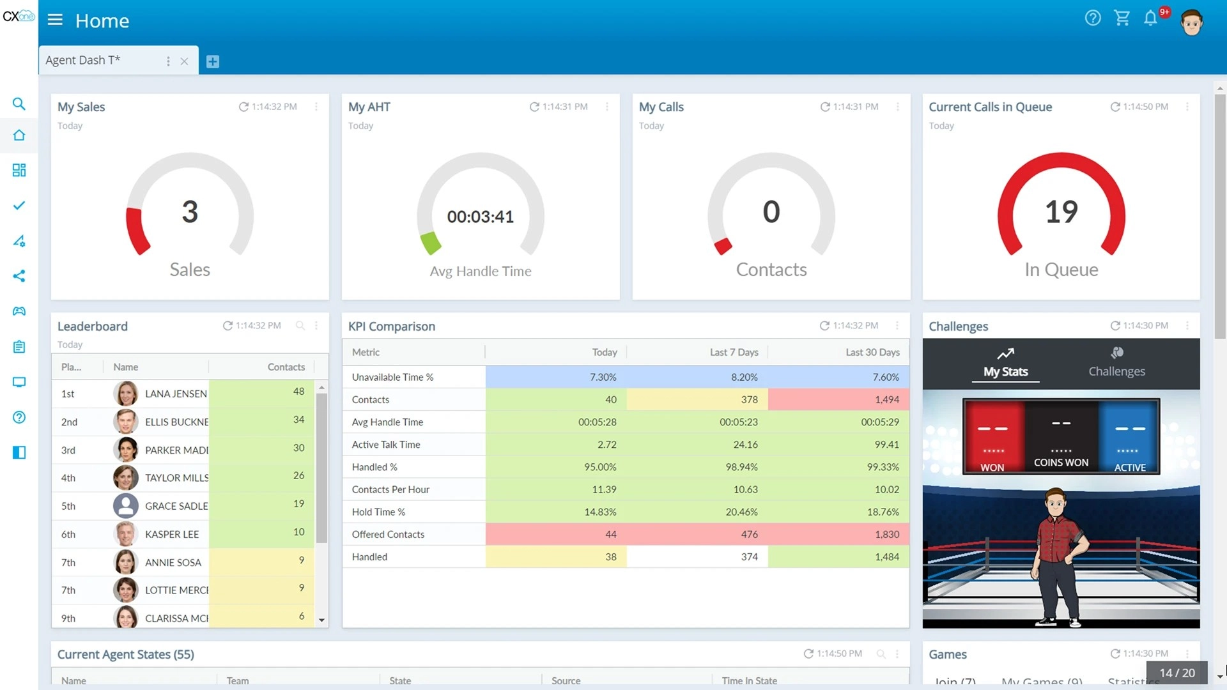Open the KPI Comparison options menu
Screen dimensions: 1227x690
point(897,326)
